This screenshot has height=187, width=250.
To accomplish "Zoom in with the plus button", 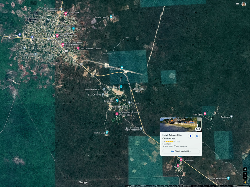I will coord(245,174).
